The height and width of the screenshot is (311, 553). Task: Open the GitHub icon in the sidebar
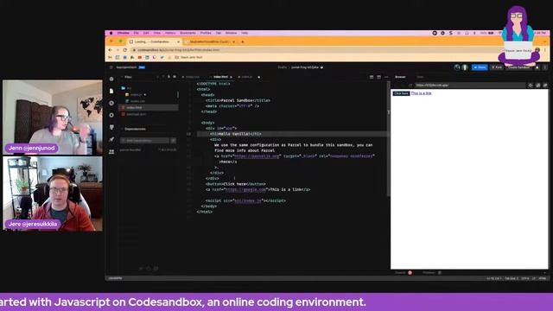111,103
